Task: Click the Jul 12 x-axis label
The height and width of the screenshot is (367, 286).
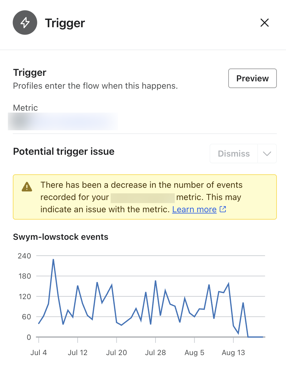Action: 78,353
